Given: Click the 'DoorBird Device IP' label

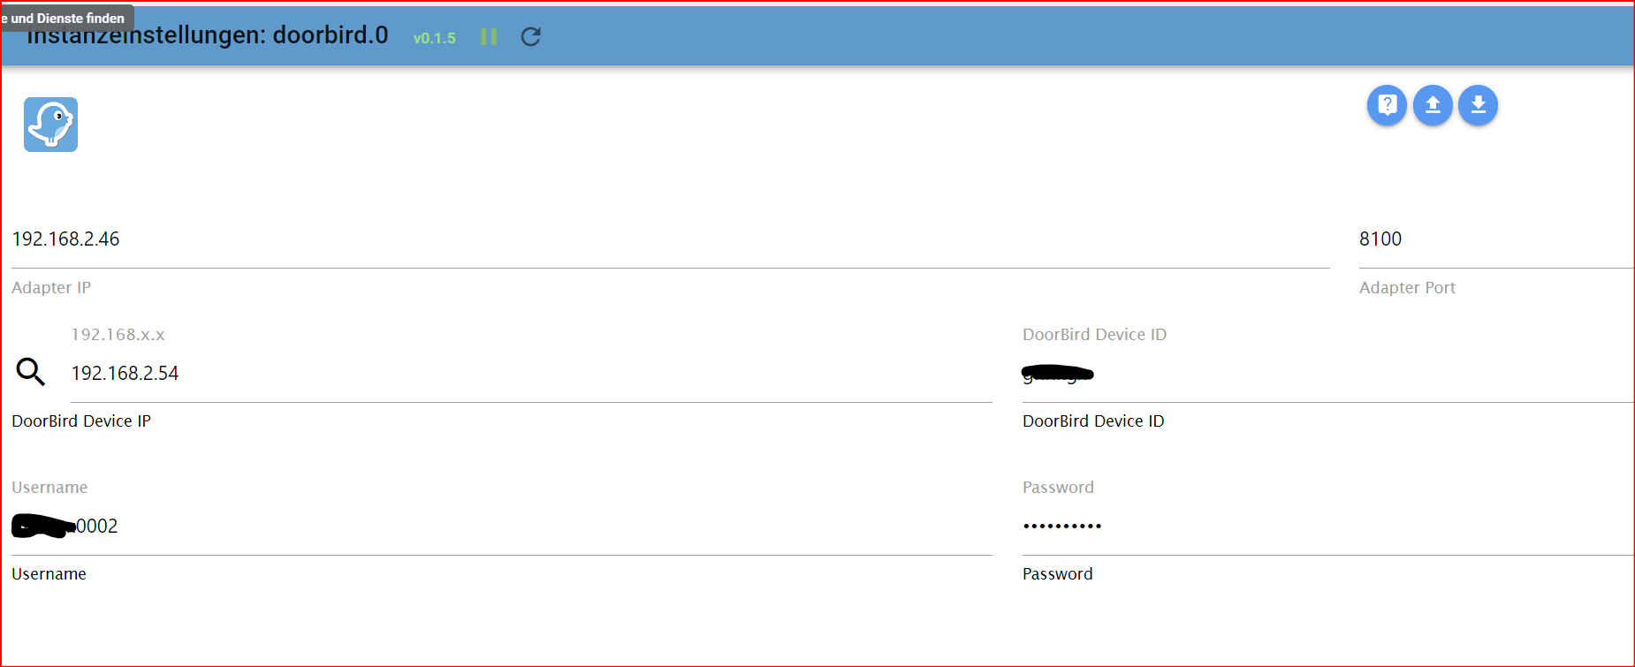Looking at the screenshot, I should (81, 421).
